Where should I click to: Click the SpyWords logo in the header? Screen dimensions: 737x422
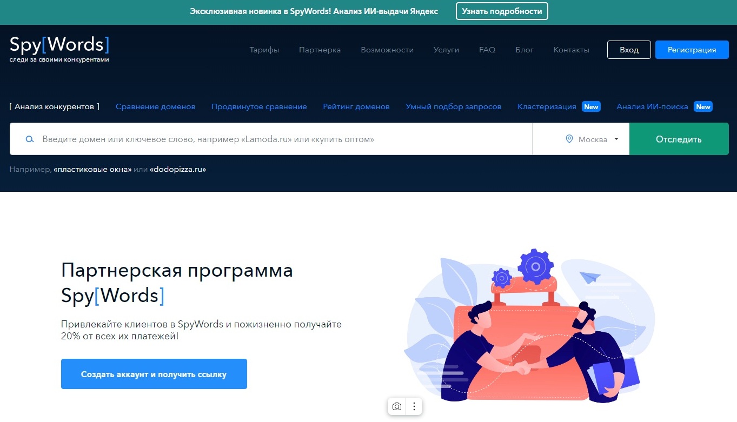click(x=59, y=49)
